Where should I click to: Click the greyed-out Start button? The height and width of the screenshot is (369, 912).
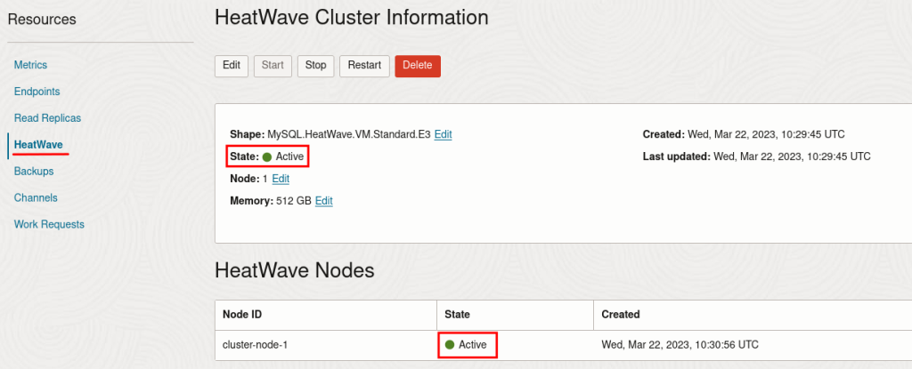tap(273, 66)
